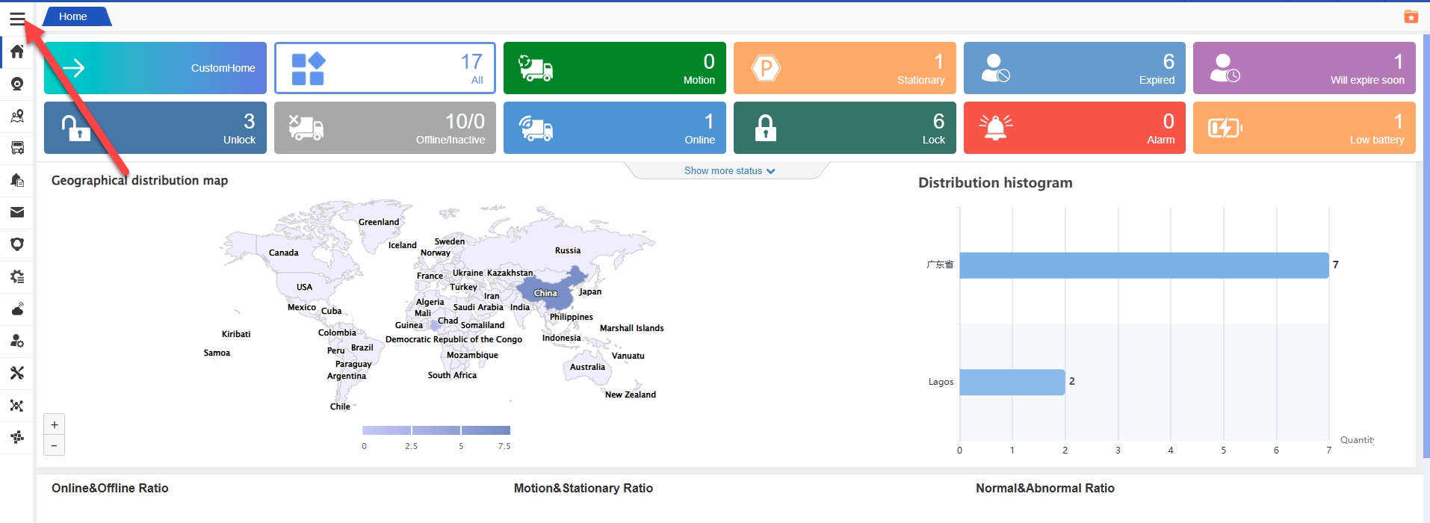Click the Lagos bar in histogram
This screenshot has width=1430, height=523.
pos(1012,382)
